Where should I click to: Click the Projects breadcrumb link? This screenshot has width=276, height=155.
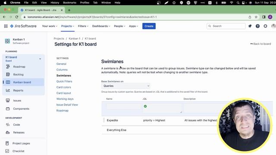click(x=59, y=38)
